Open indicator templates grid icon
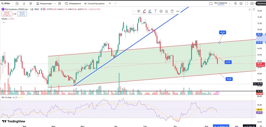The width and height of the screenshot is (266, 127). pos(60,3)
